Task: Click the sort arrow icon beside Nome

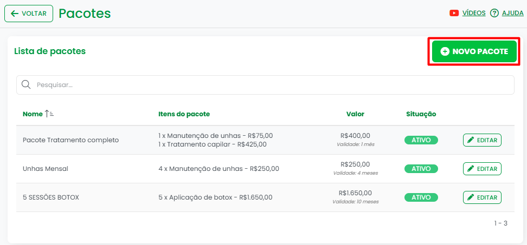Action: (49, 114)
